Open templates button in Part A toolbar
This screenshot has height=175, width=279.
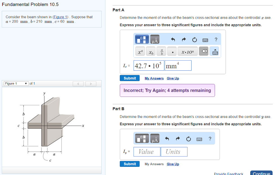click(x=142, y=39)
